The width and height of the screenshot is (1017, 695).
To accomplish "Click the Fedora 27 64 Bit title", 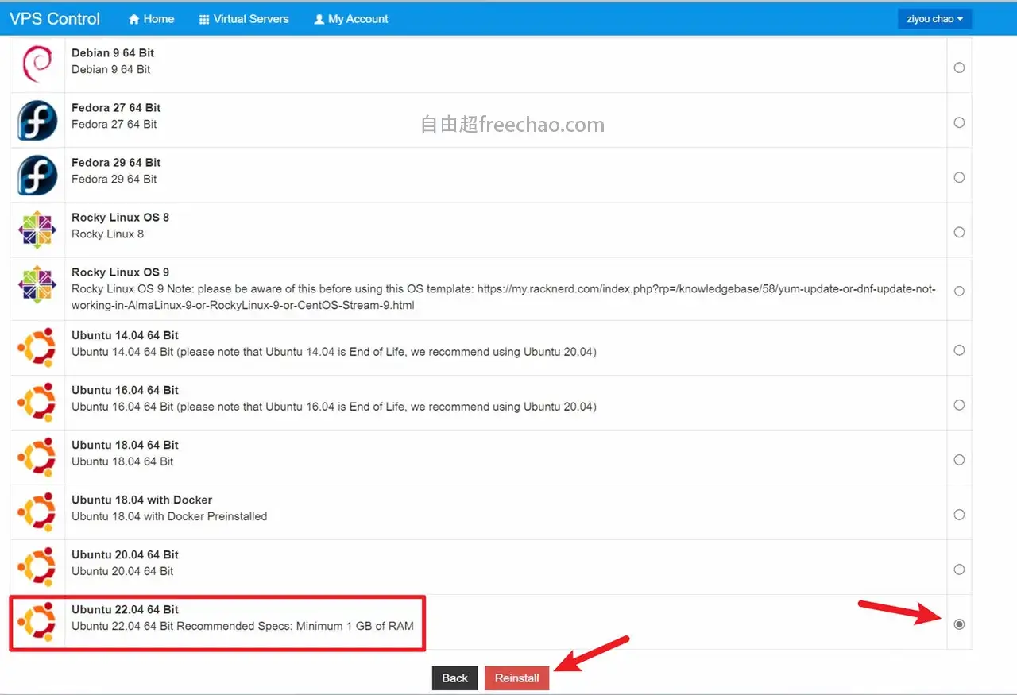I will click(x=116, y=107).
